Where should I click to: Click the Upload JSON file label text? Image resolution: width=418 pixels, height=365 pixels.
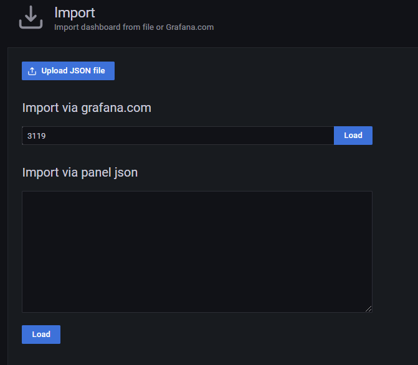(73, 71)
